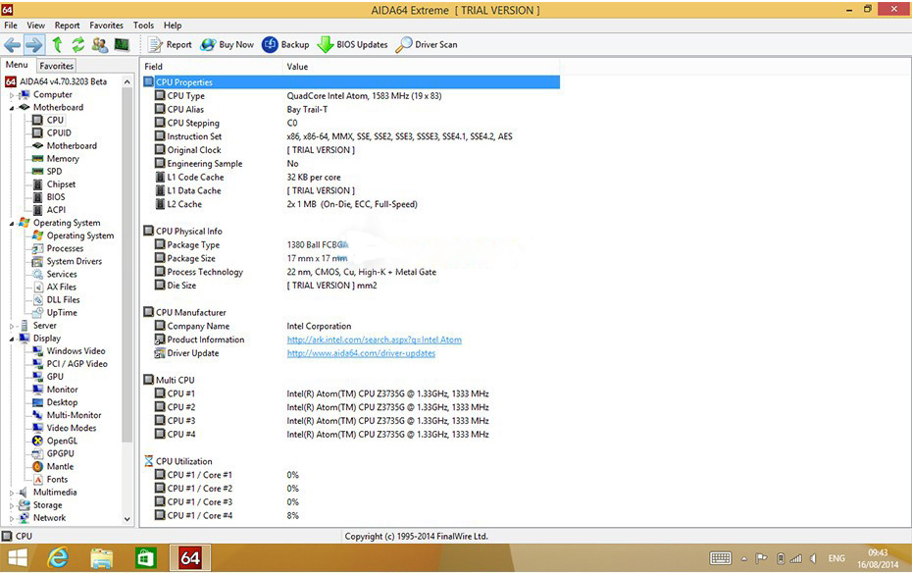Open the touch keyboard tray icon
This screenshot has width=912, height=575.
721,558
